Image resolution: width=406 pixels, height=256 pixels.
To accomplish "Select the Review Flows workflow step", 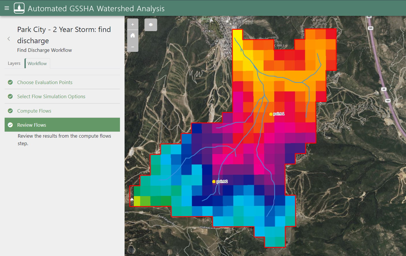I will point(32,125).
